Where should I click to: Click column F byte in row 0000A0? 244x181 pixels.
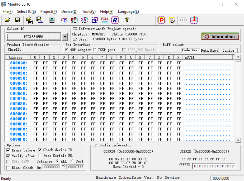pyautogui.click(x=179, y=114)
